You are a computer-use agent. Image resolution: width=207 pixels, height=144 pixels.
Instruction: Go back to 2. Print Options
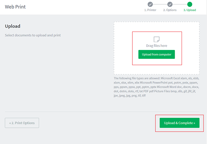click(22, 123)
